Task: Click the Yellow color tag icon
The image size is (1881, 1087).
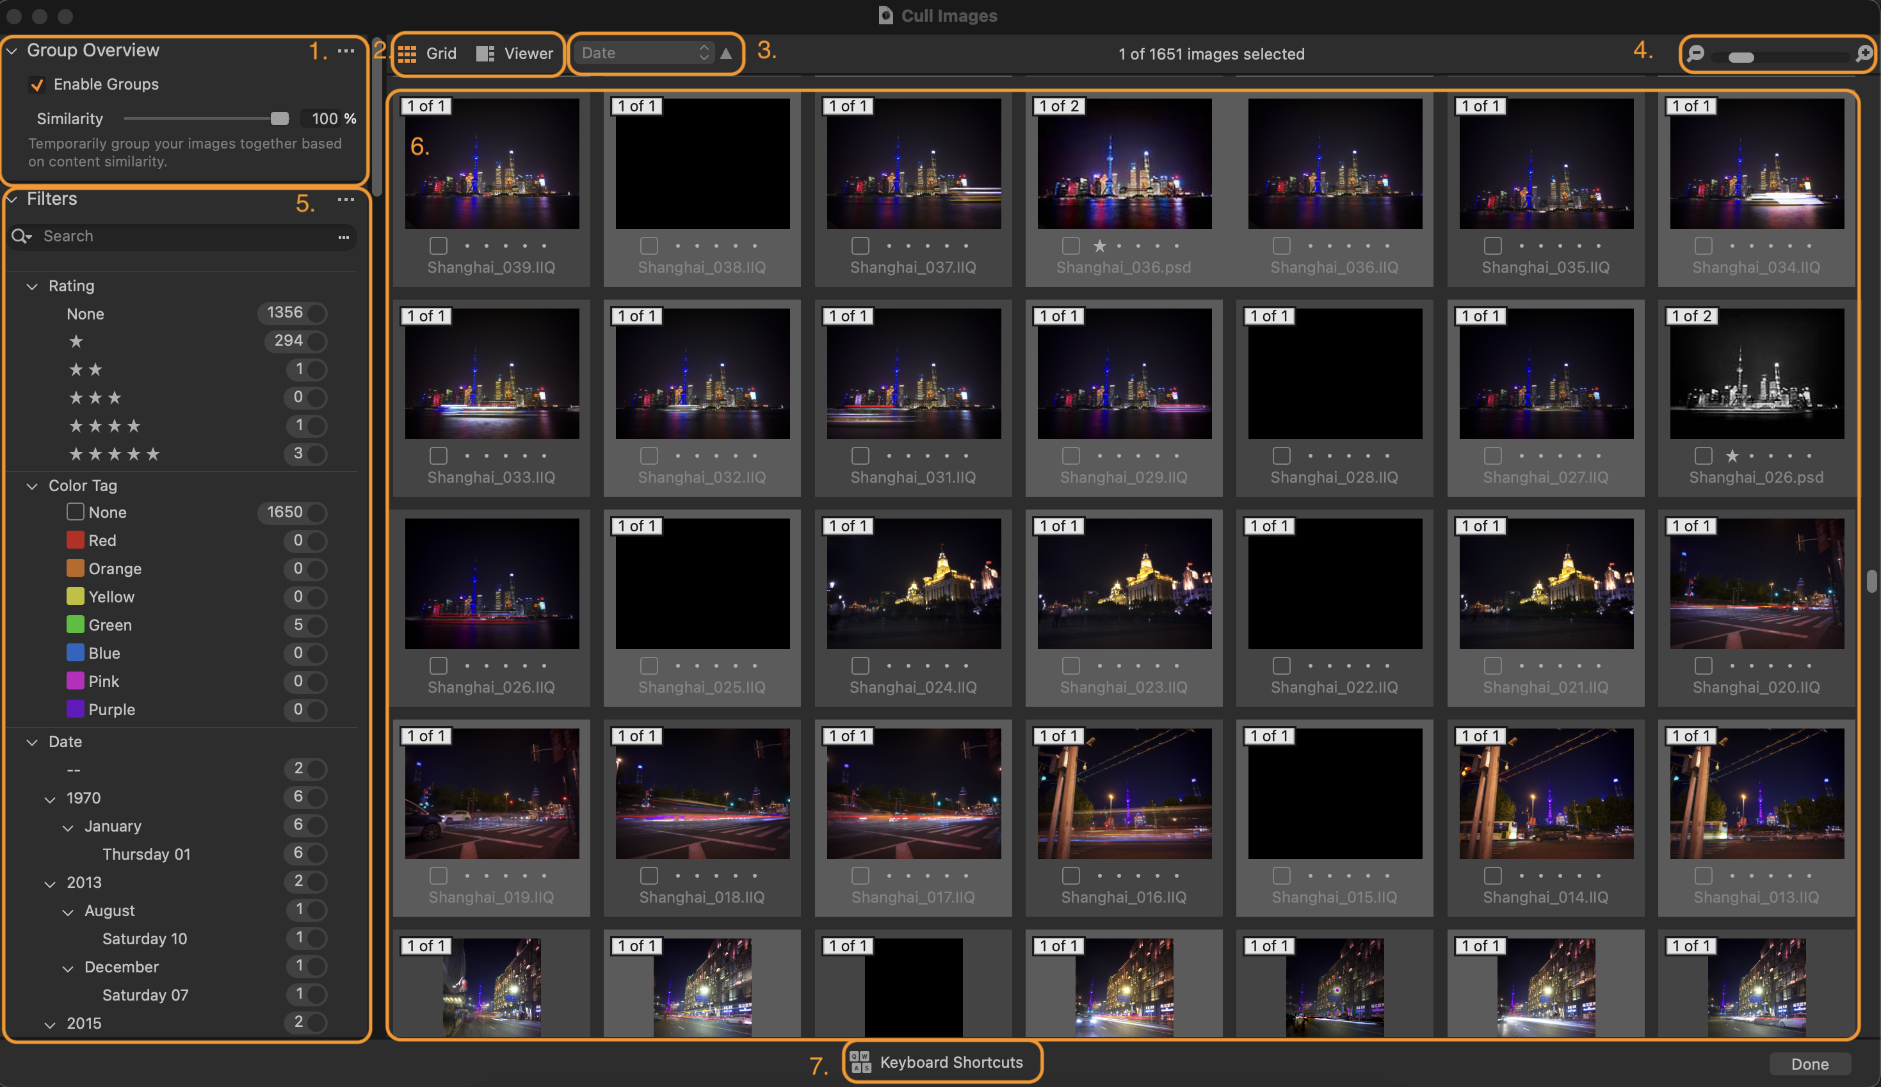Action: tap(76, 597)
